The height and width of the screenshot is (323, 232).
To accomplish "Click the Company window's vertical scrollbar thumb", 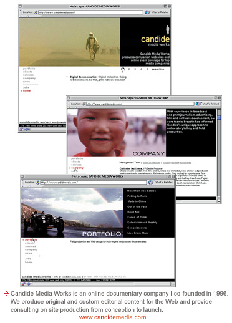I will 219,118.
